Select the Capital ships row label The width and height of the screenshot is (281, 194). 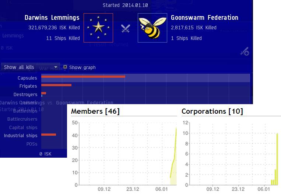pos(23,127)
